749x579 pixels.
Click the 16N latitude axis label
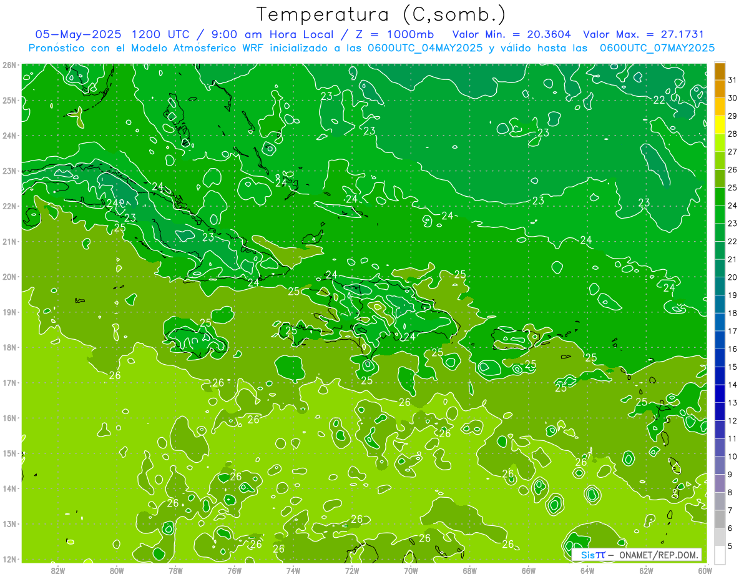point(9,418)
